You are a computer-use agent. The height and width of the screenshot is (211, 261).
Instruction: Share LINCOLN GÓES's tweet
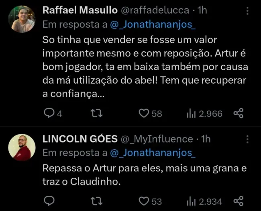click(238, 200)
